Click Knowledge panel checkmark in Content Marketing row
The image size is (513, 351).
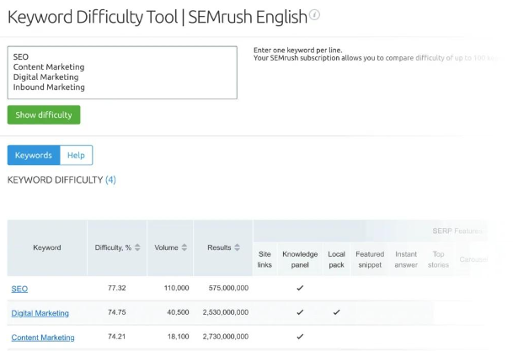coord(300,337)
